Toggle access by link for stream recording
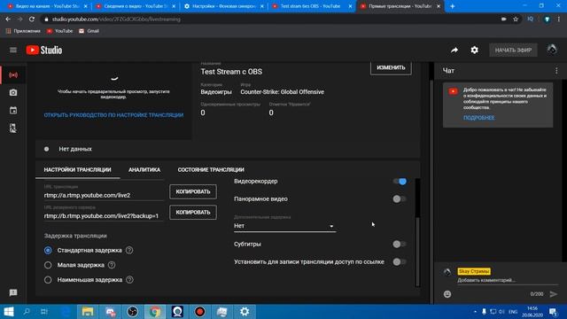567x319 pixels. click(x=400, y=262)
